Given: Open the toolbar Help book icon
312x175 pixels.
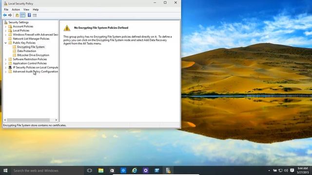Looking at the screenshot, I should (x=29, y=15).
